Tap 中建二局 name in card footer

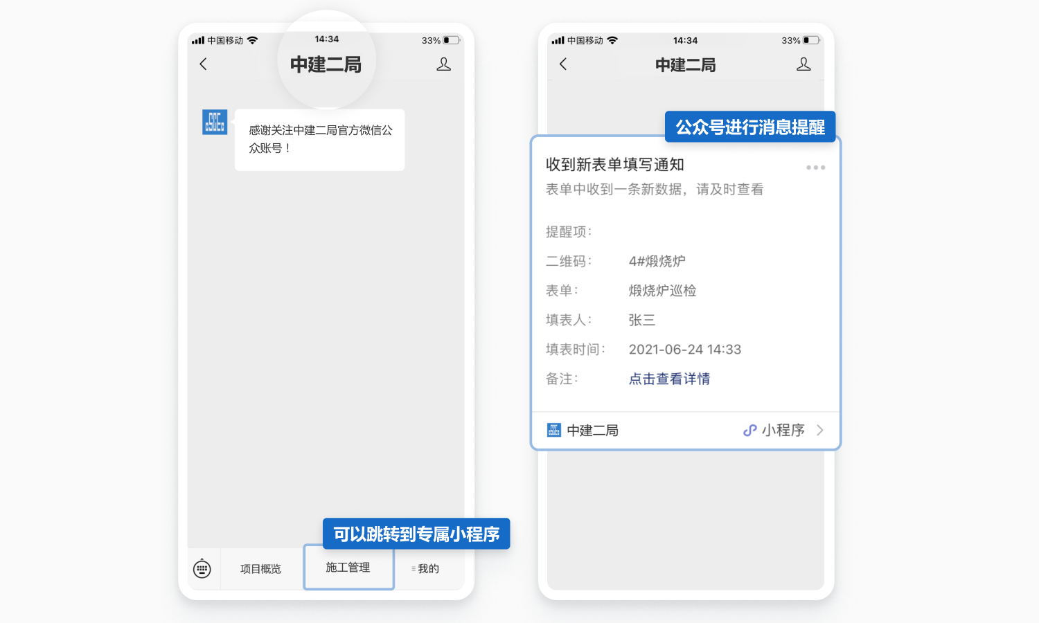tap(593, 431)
